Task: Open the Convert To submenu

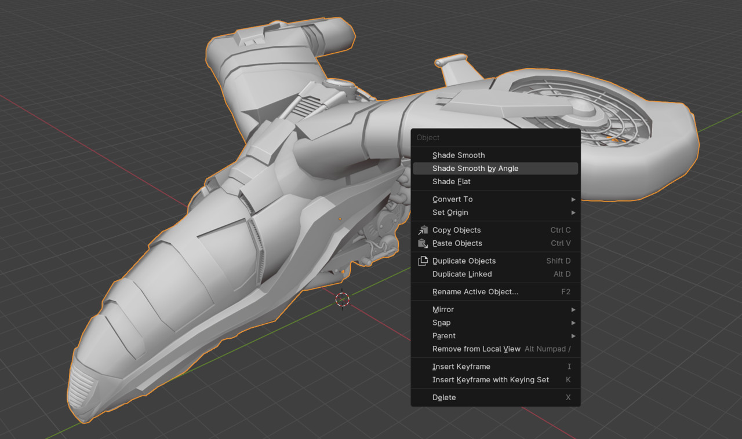Action: point(495,199)
